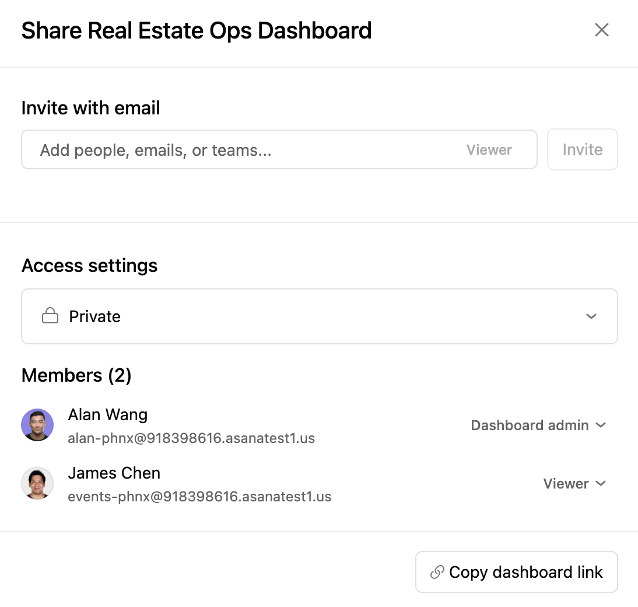Open James Chen's Viewer role dropdown
This screenshot has height=607, width=638.
574,483
